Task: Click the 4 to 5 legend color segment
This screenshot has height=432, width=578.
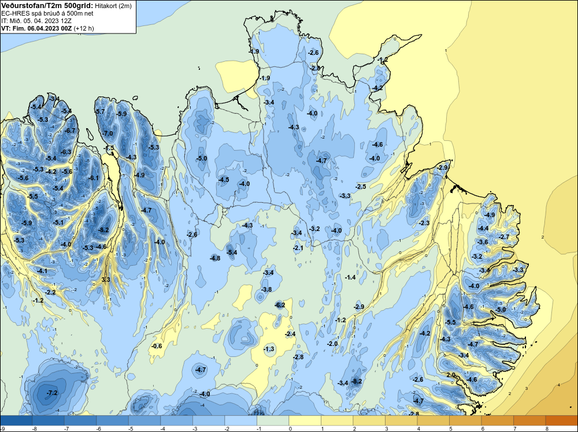Action: point(433,420)
